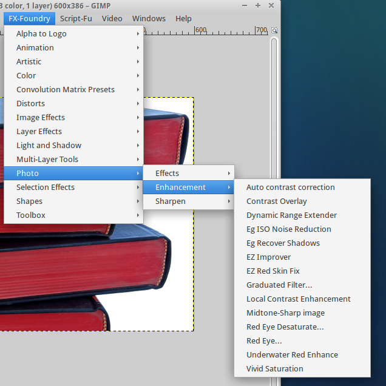Open the Windows menu
The width and height of the screenshot is (386, 386).
148,19
